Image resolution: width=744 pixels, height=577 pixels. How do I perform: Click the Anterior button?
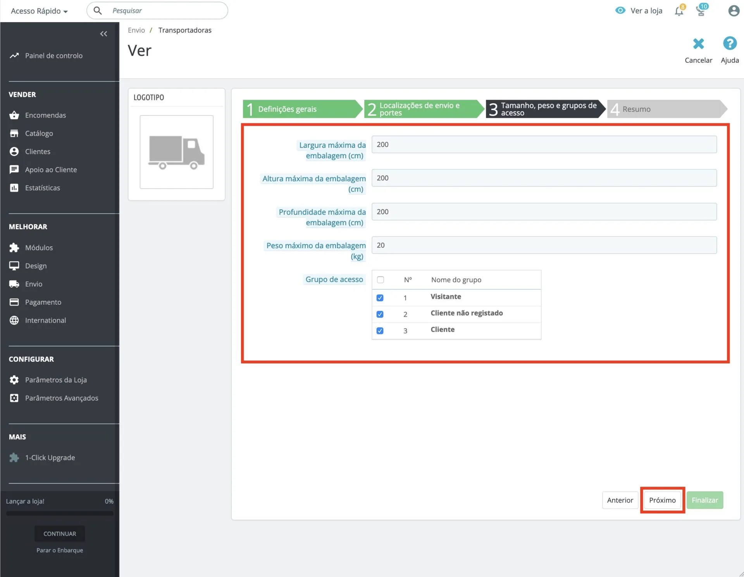coord(620,500)
